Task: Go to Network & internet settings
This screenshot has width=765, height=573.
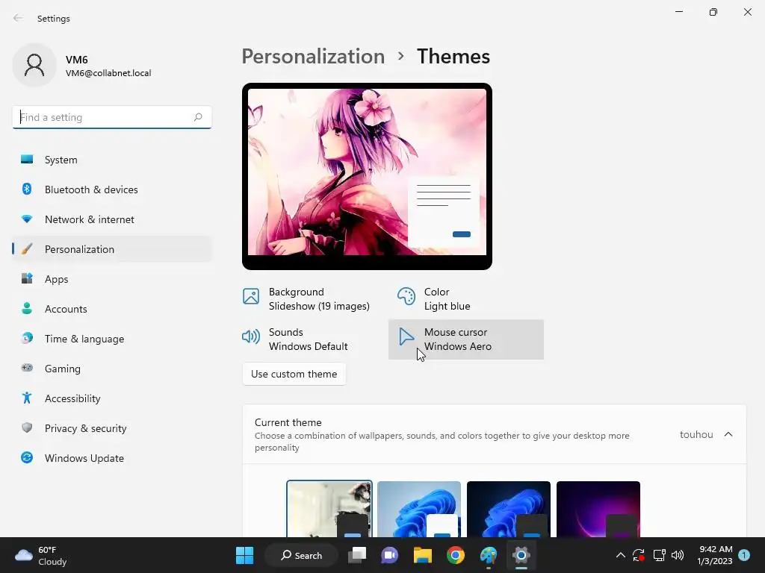Action: (112, 219)
